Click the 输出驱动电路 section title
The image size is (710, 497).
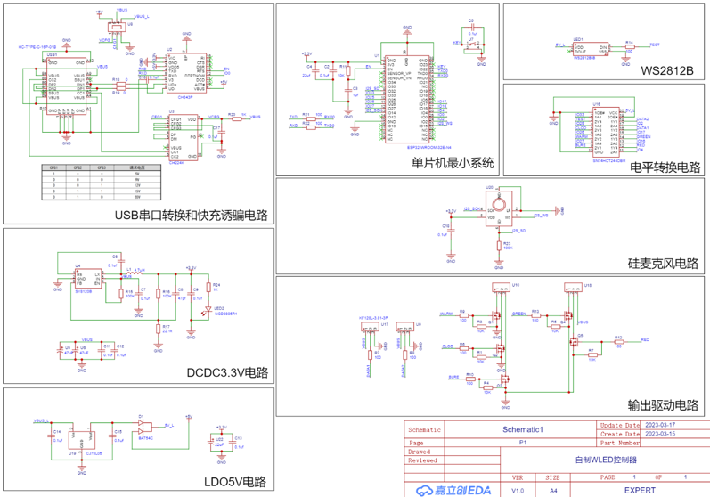coord(664,405)
